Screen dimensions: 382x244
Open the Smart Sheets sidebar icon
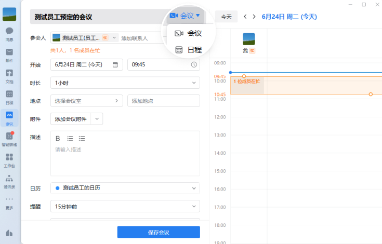coord(9,139)
